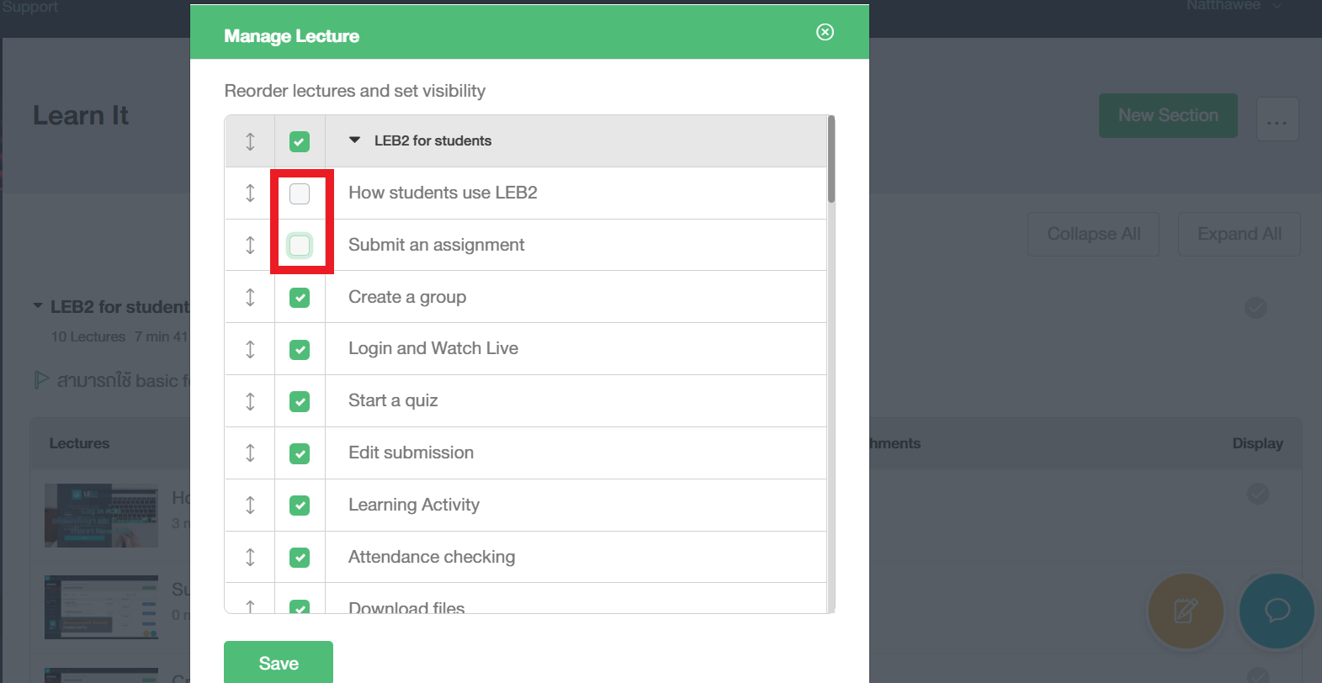Click reorder handle for Create a group

pos(250,297)
